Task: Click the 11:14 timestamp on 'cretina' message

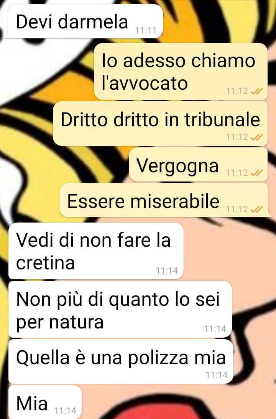Action: [x=167, y=271]
